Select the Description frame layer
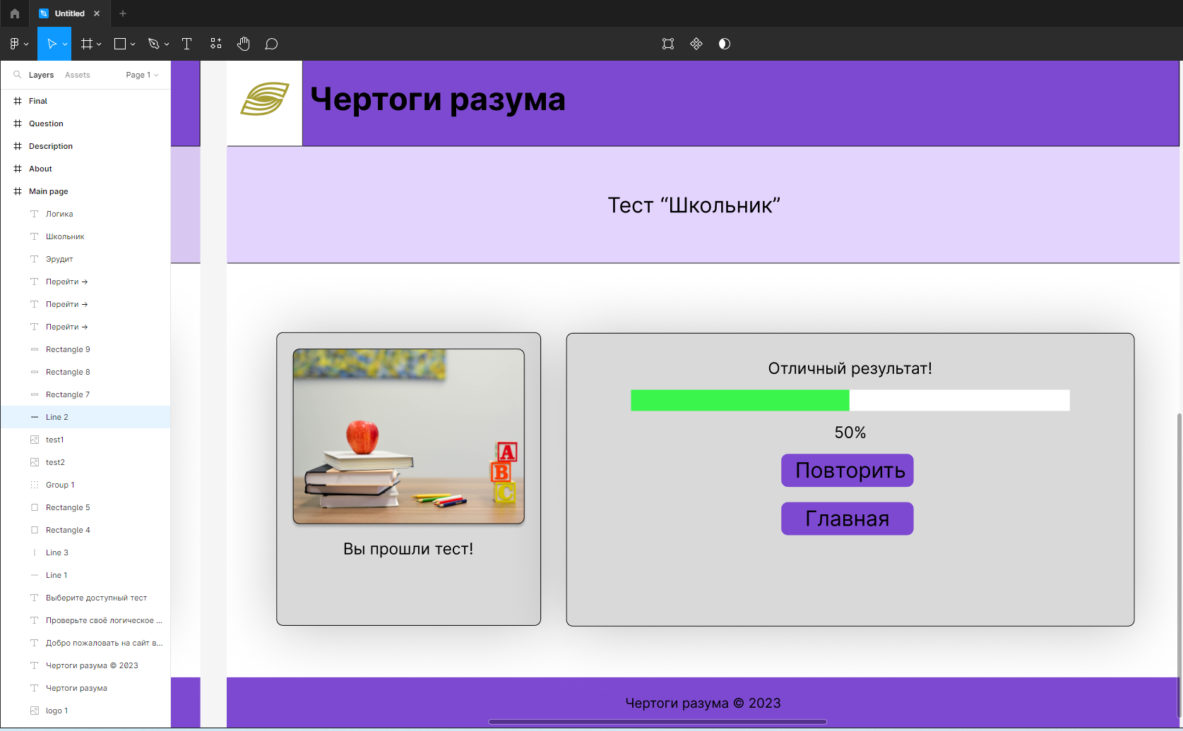1183x731 pixels. click(x=85, y=146)
